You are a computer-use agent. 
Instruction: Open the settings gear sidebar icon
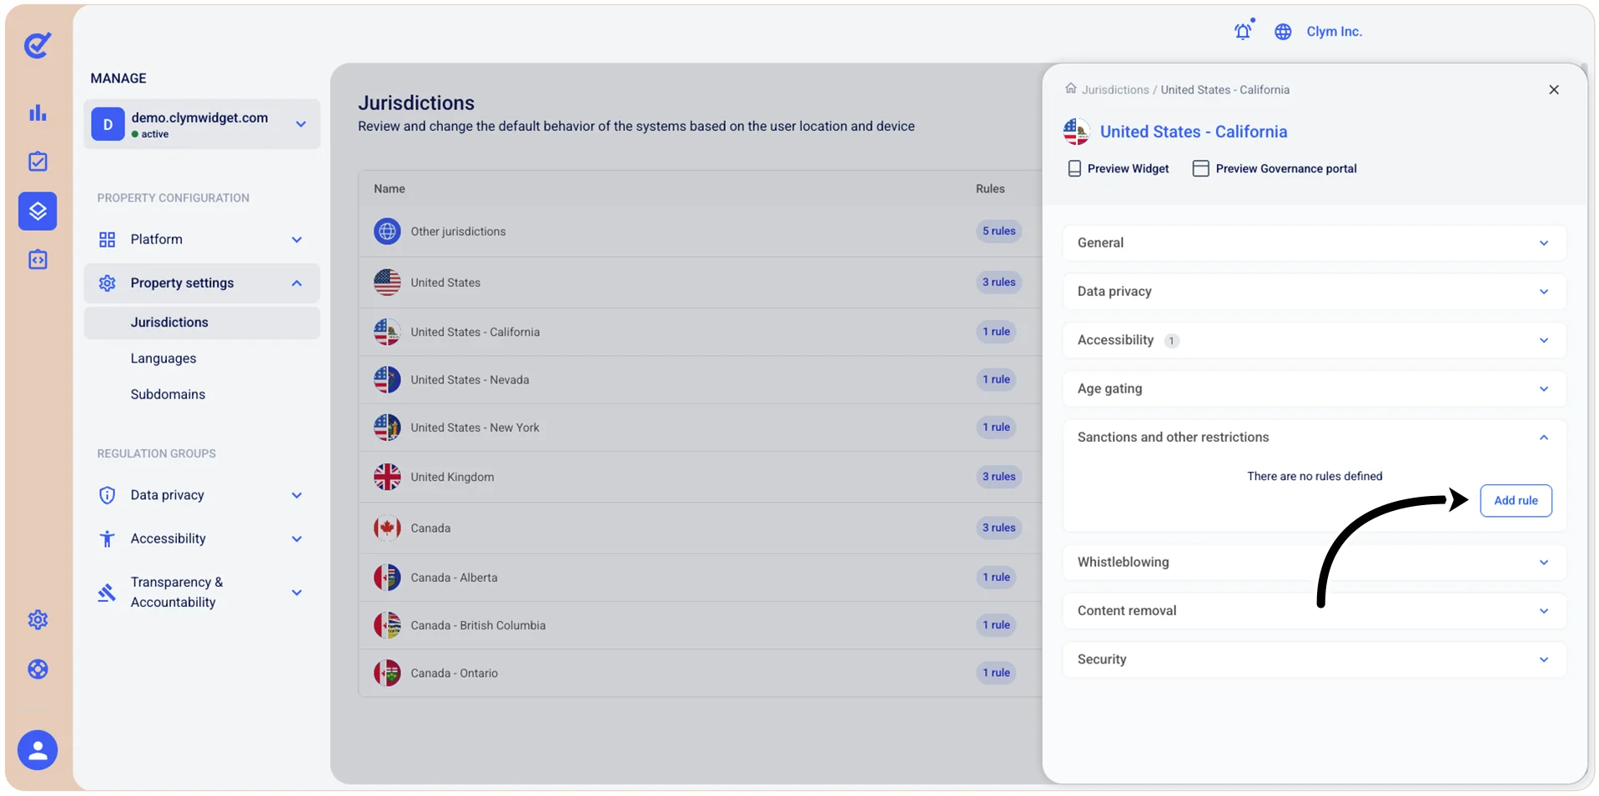[38, 620]
